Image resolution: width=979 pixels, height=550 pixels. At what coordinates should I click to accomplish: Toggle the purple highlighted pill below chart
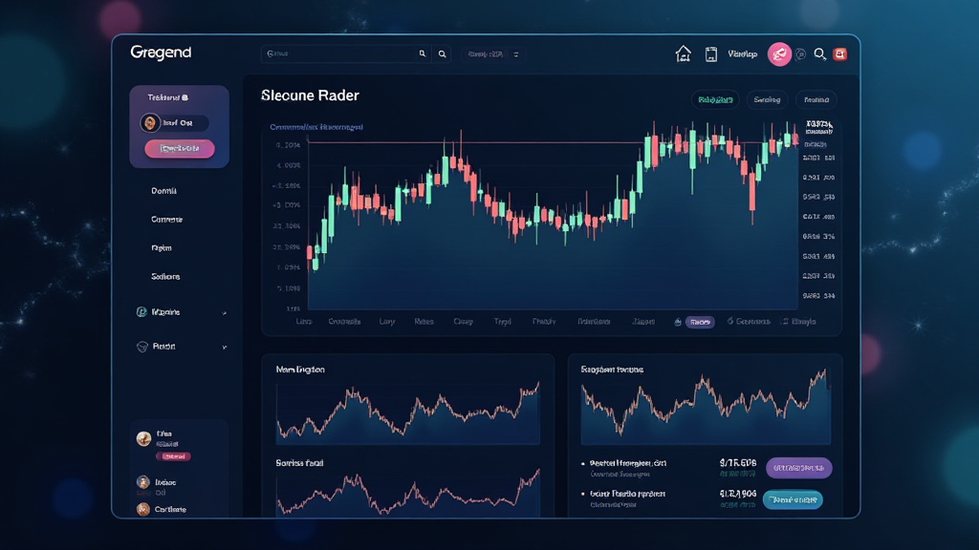(x=700, y=323)
